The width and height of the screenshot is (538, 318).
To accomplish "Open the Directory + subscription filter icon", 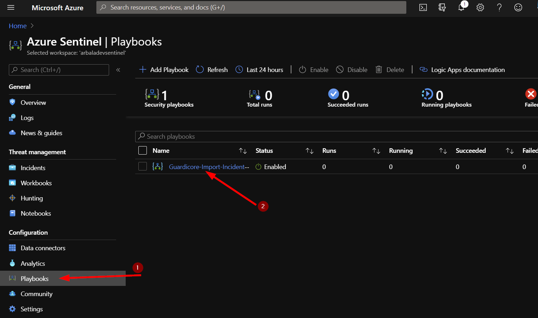I will click(x=442, y=7).
